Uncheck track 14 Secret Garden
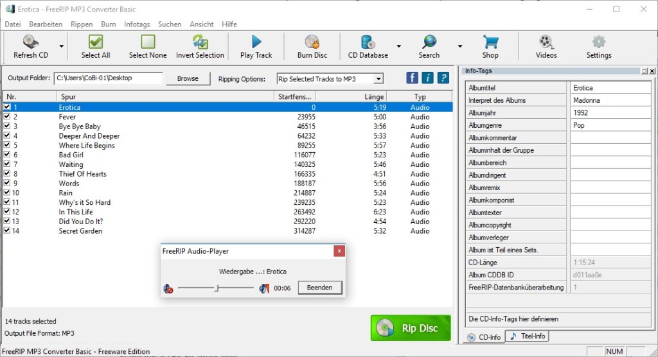Viewport: 658px width, 357px height. 7,231
